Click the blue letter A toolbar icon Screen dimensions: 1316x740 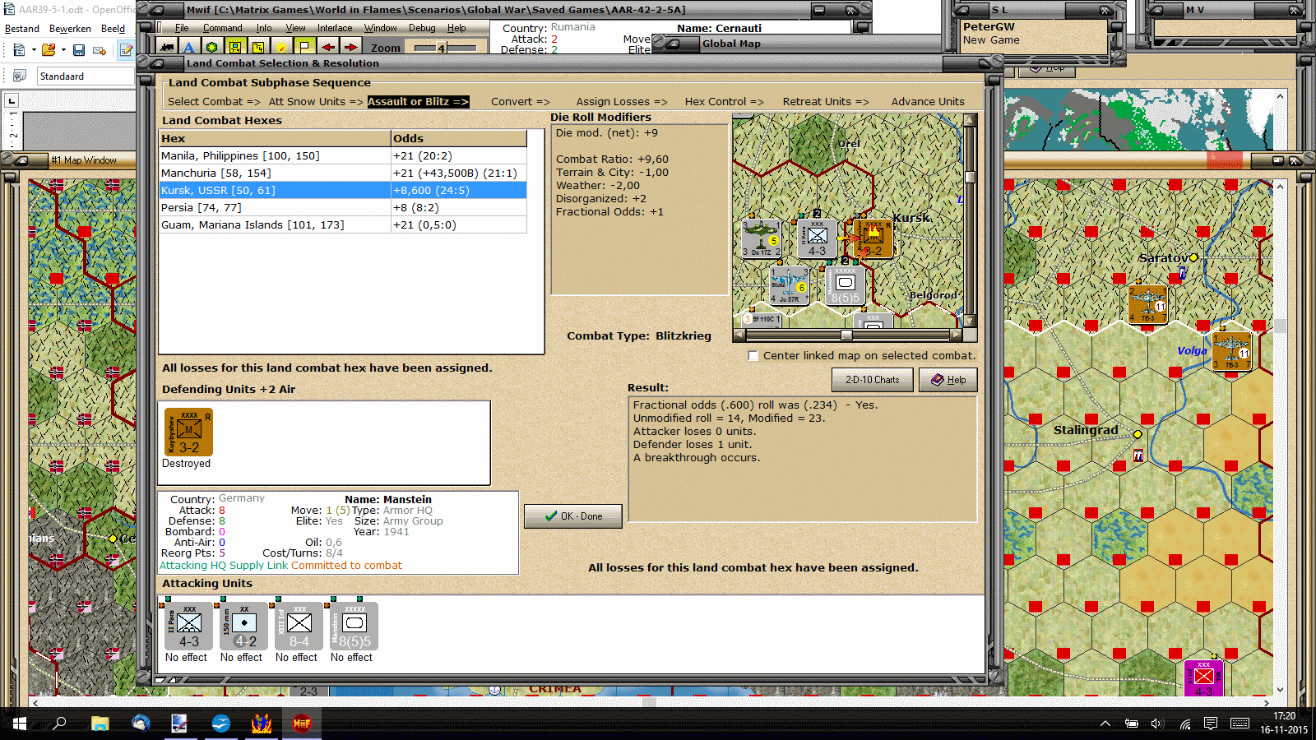[x=189, y=47]
